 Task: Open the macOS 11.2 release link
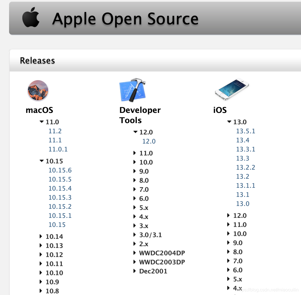point(55,131)
